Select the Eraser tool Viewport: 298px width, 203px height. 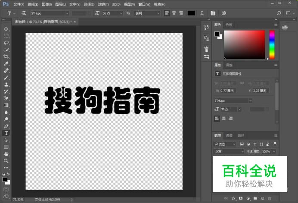coord(6,98)
